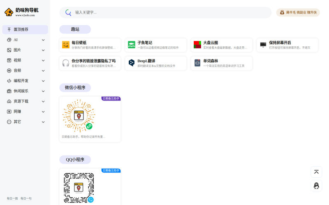Open the 单词森林 robot icon
Image resolution: width=329 pixels, height=205 pixels.
(x=197, y=63)
